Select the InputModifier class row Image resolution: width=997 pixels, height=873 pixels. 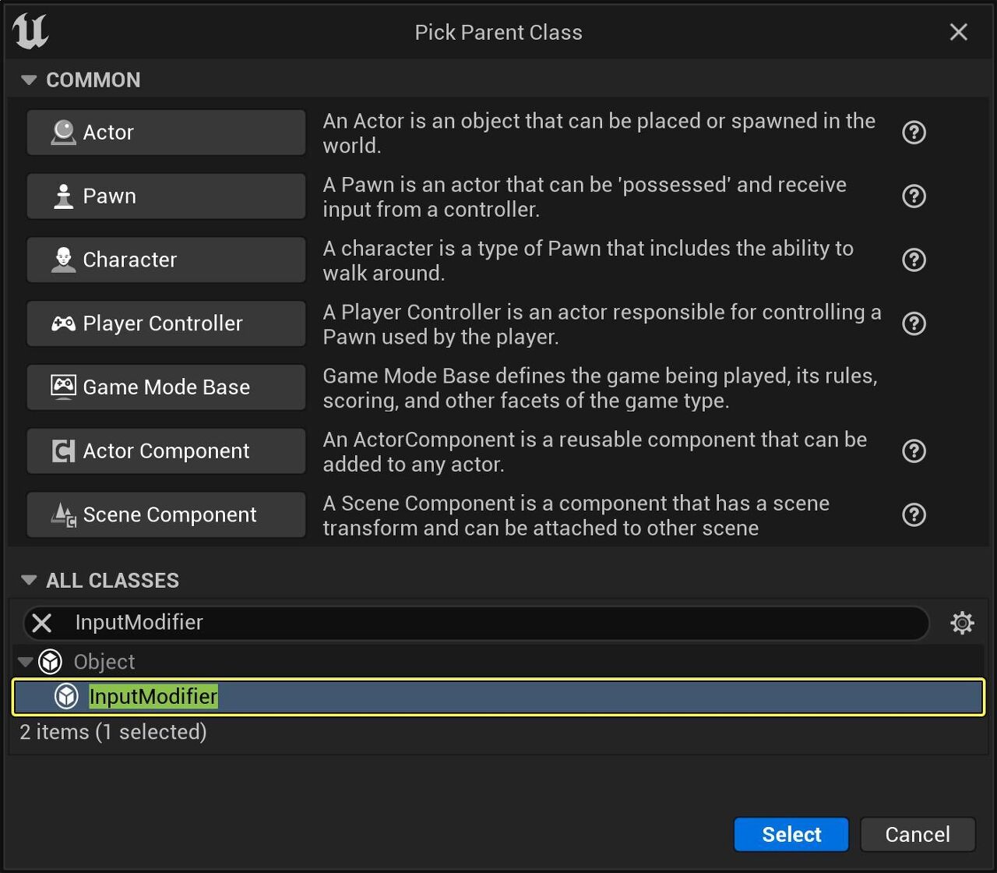[x=498, y=696]
